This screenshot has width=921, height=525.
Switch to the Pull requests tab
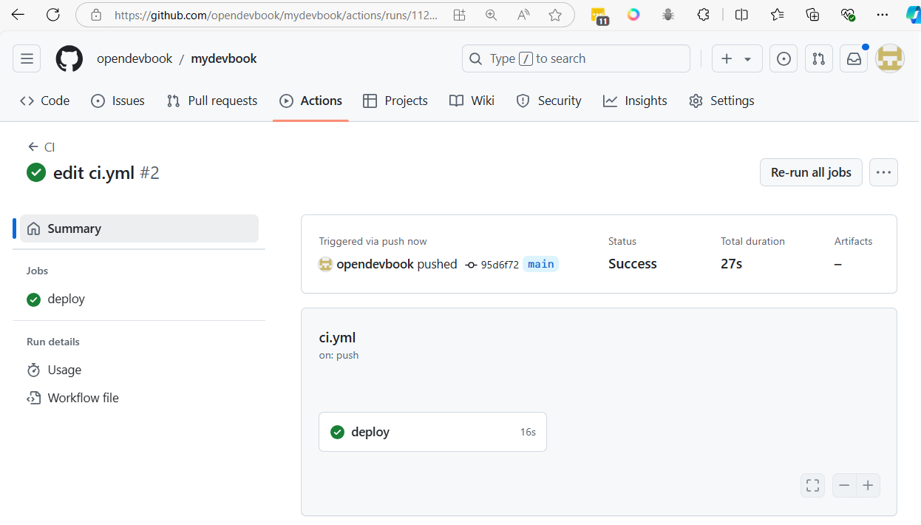pos(212,101)
